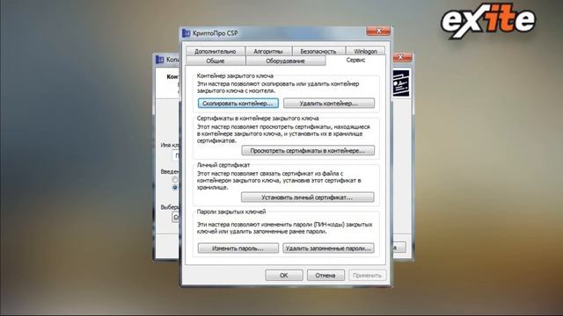Switch to the Алгоритмы tab
Screen dimensions: 563x316
click(268, 51)
